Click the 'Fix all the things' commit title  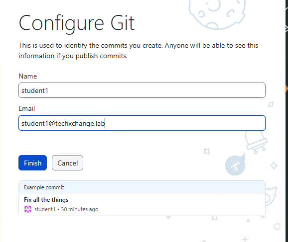(46, 199)
